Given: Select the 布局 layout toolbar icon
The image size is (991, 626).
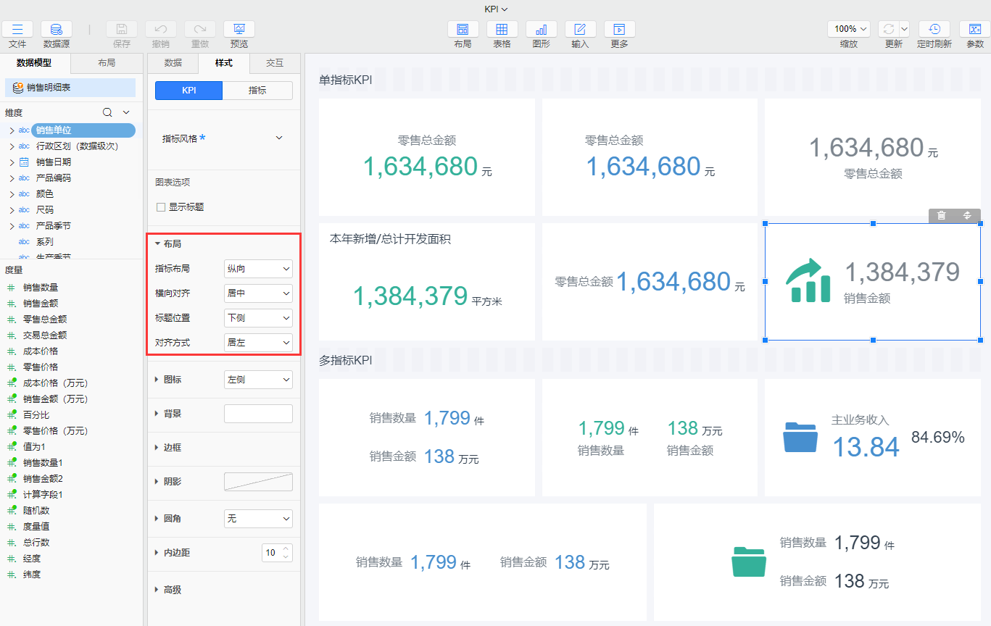Looking at the screenshot, I should click(x=463, y=29).
